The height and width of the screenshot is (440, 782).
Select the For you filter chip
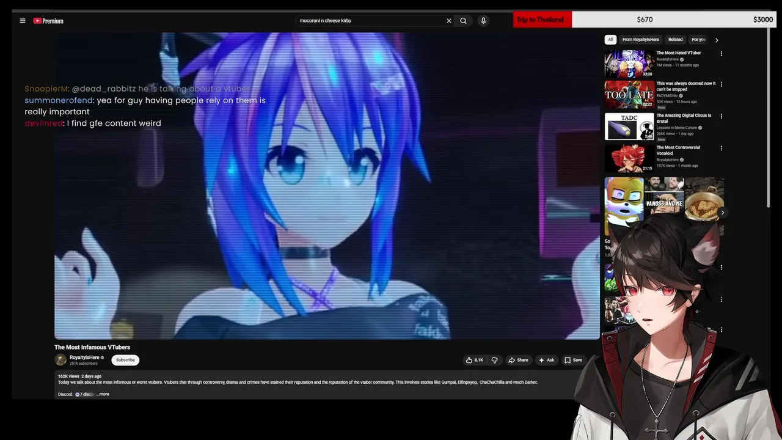(698, 40)
